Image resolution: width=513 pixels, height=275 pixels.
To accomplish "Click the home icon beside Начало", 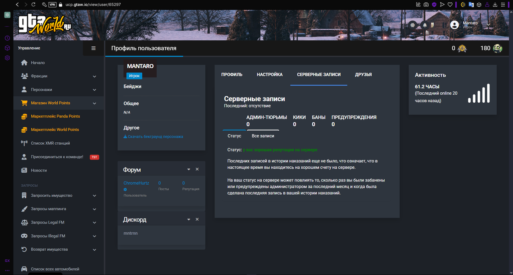I will [x=24, y=63].
